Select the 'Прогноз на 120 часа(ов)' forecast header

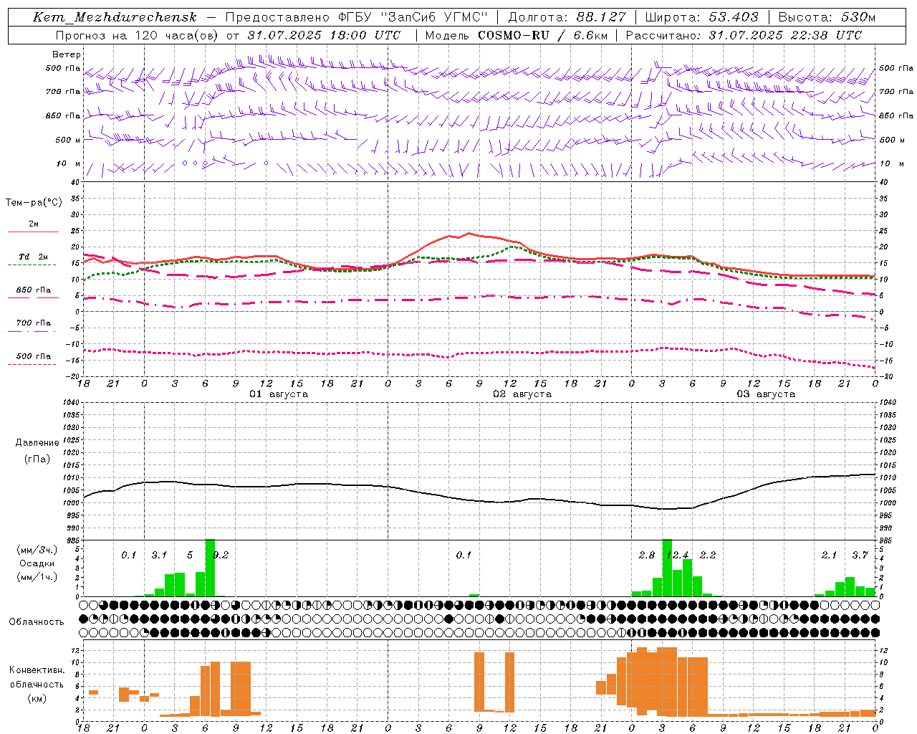click(138, 35)
